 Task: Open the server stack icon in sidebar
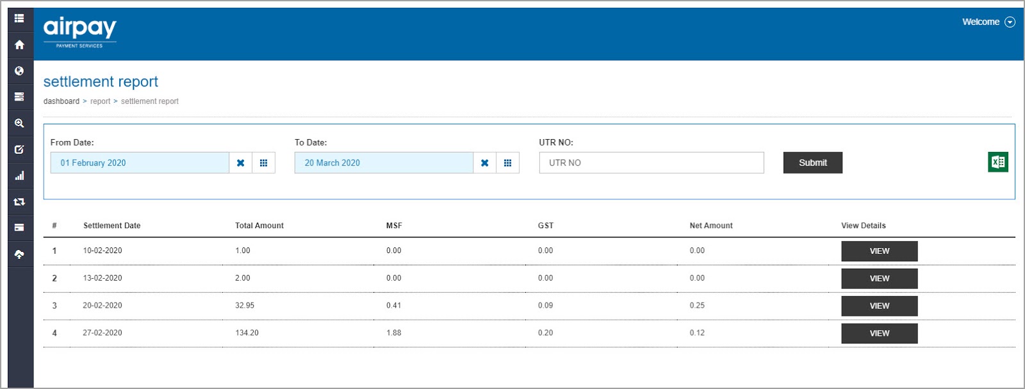[19, 97]
